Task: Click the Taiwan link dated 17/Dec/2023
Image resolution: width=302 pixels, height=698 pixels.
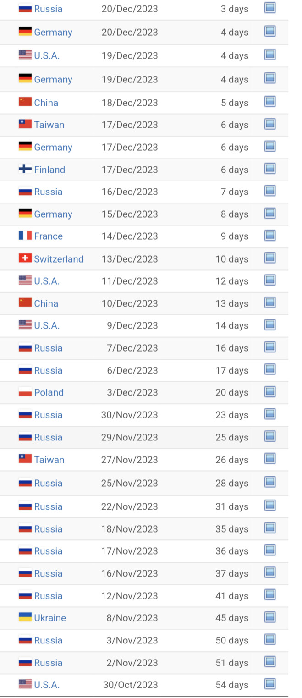Action: (49, 125)
